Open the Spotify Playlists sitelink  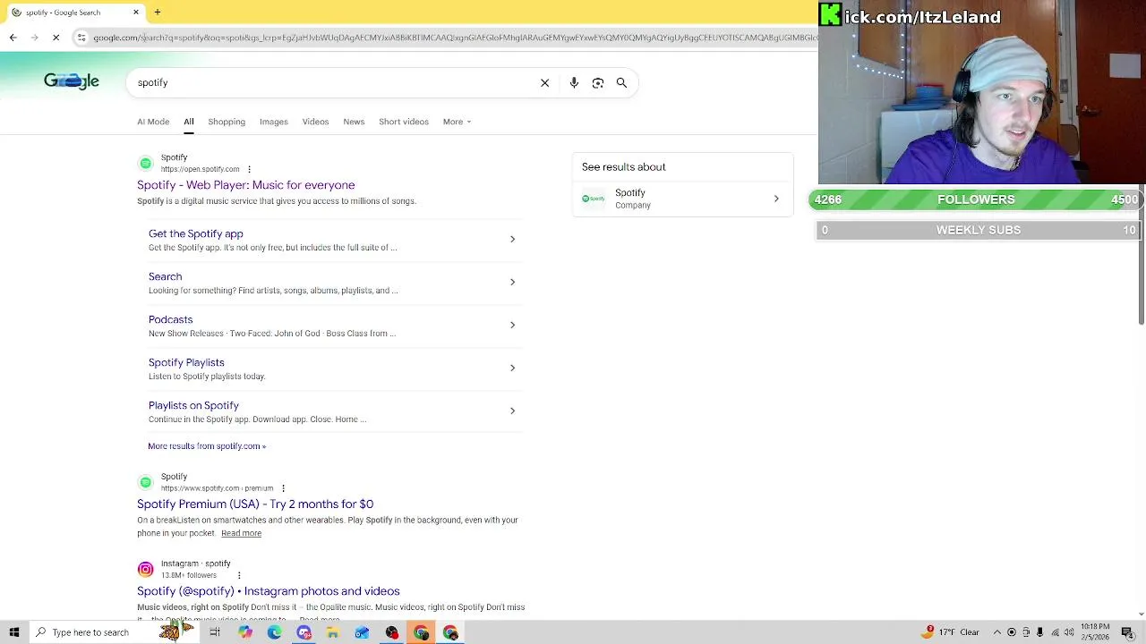tap(186, 362)
